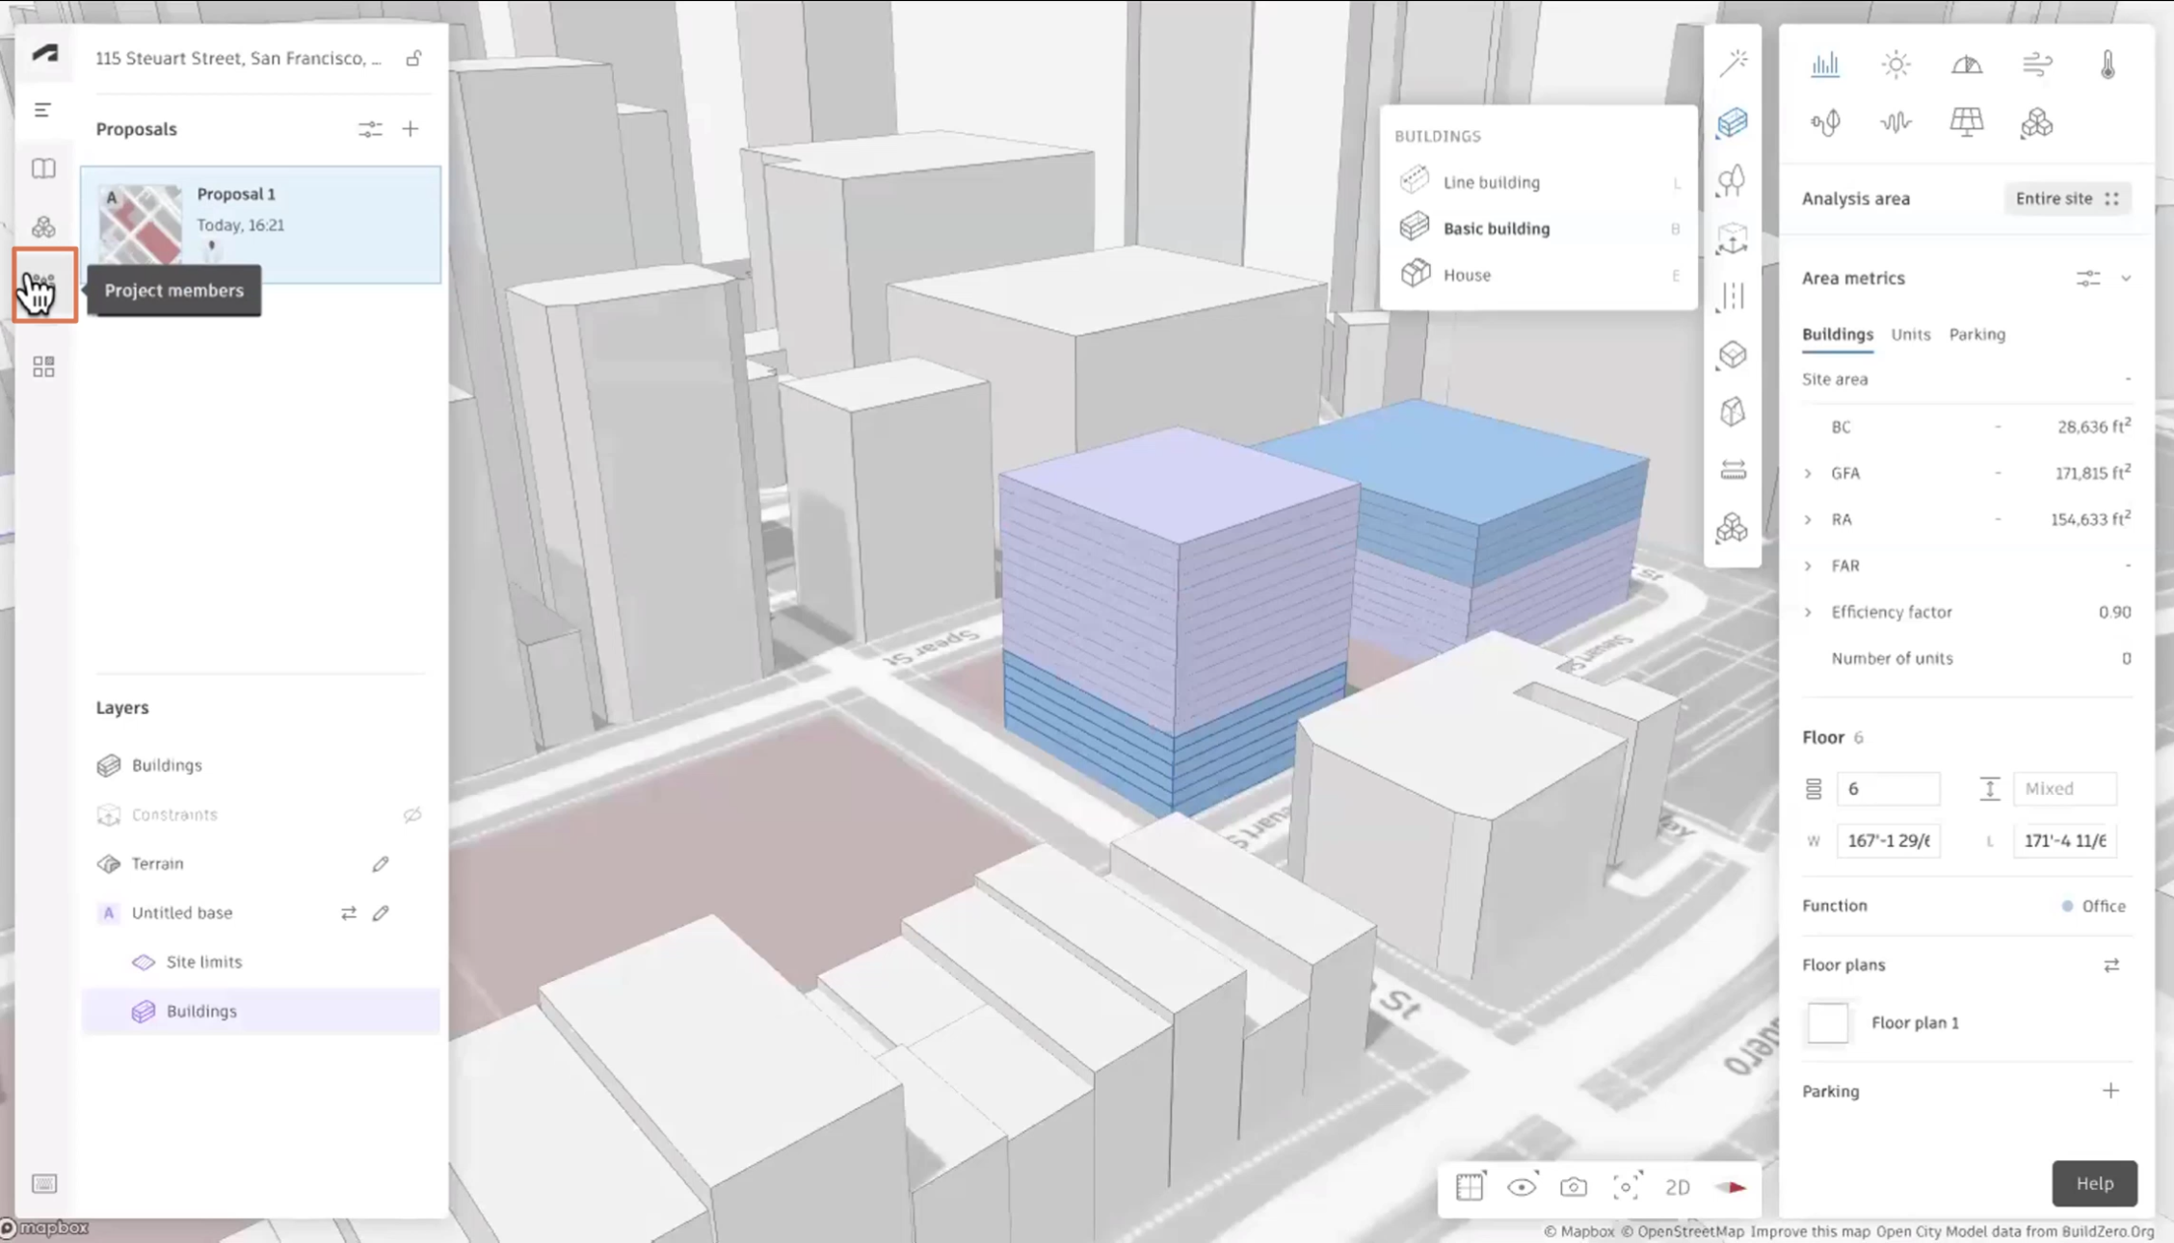
Task: Select the grid/dashboard icon in sidebar
Action: [x=43, y=367]
